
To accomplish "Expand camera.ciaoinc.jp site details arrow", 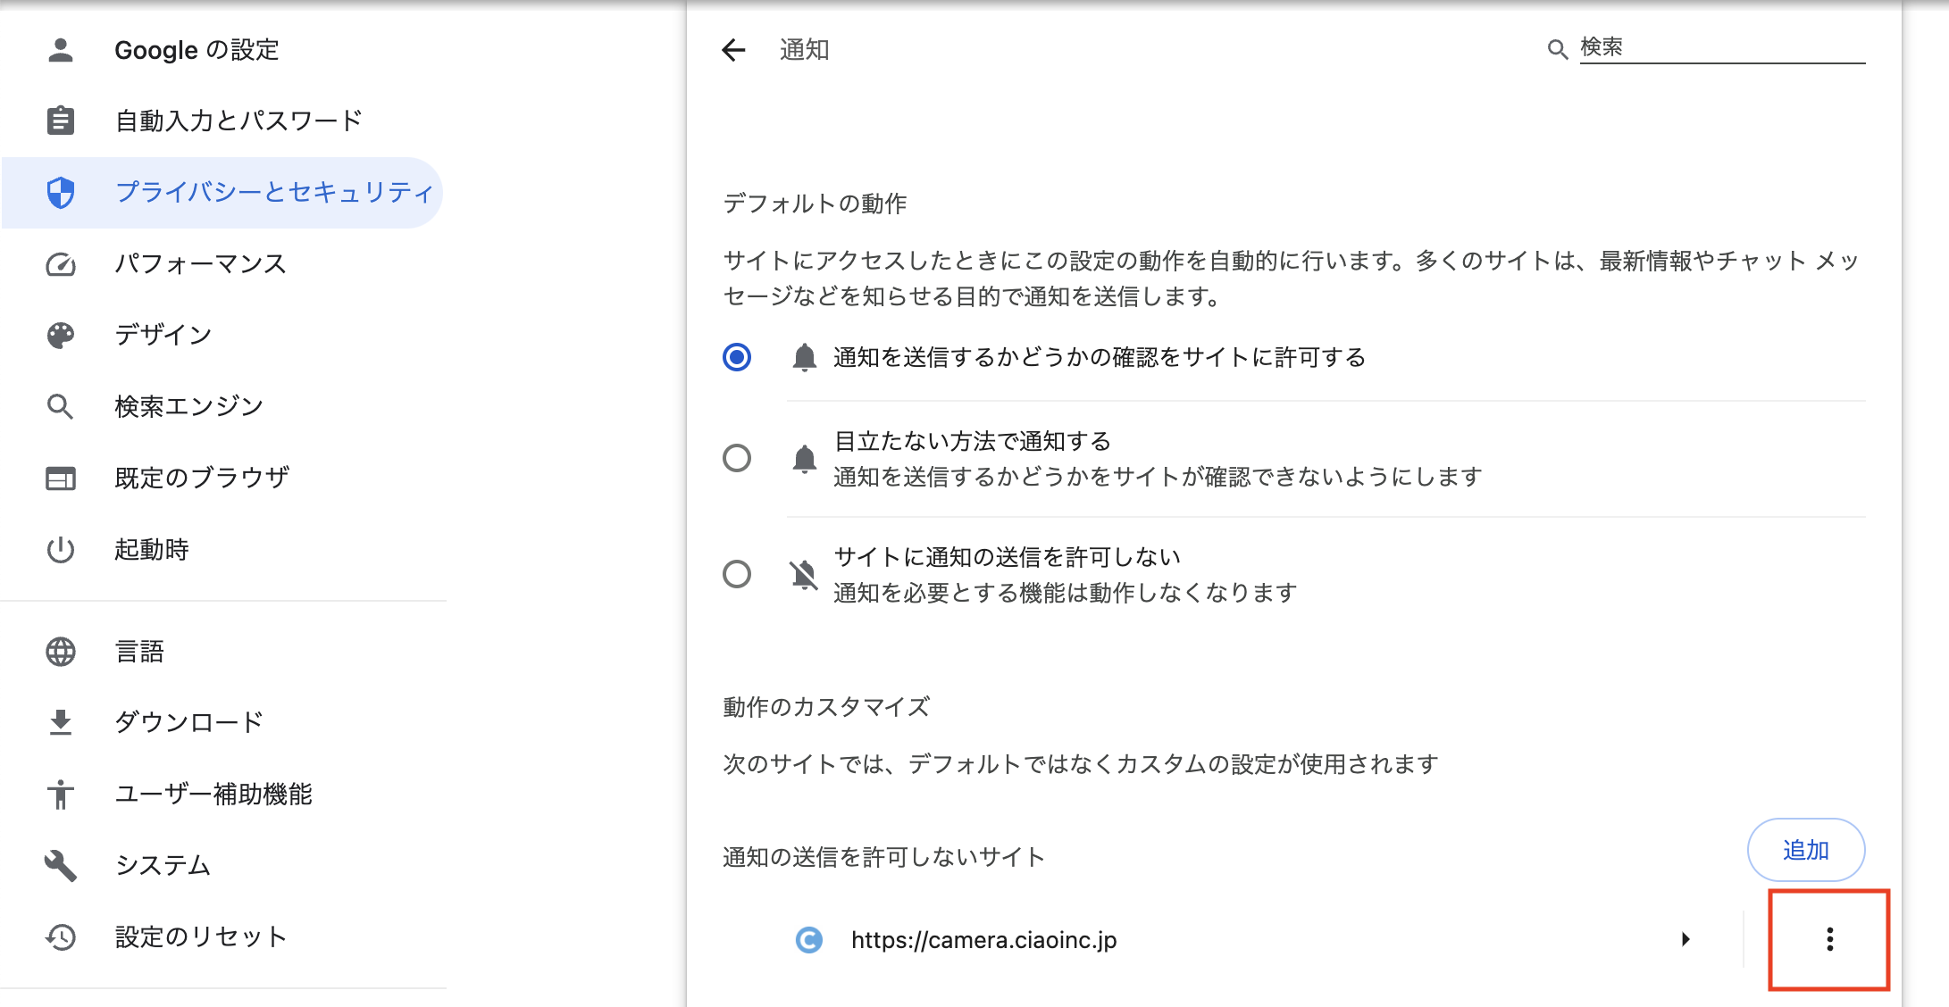I will tap(1686, 939).
